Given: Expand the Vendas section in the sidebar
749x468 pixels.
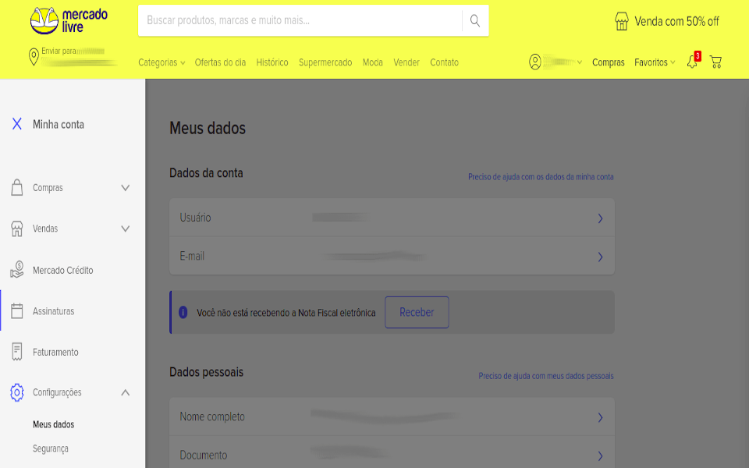Looking at the screenshot, I should (125, 229).
